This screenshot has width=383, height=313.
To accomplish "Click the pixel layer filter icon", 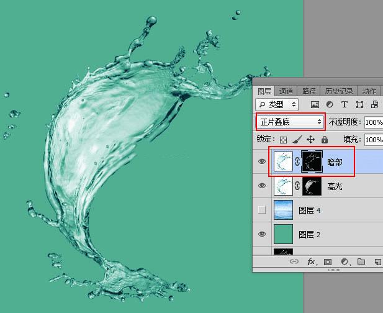I will (315, 104).
